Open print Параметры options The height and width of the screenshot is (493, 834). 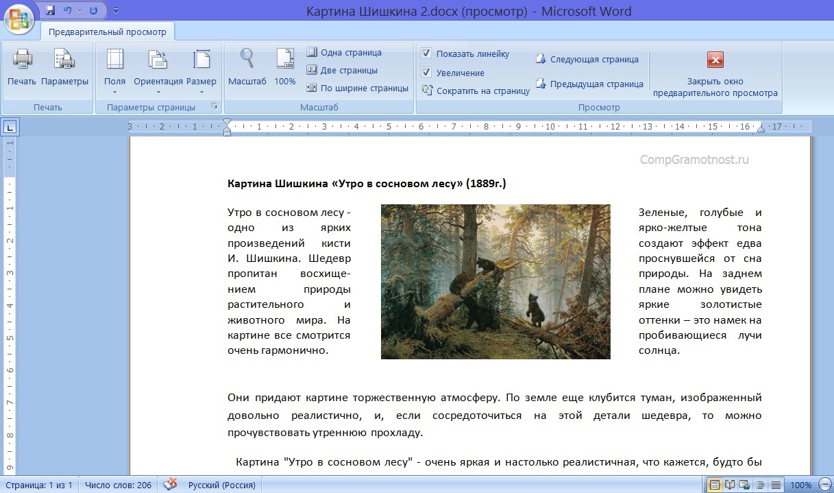[x=65, y=68]
